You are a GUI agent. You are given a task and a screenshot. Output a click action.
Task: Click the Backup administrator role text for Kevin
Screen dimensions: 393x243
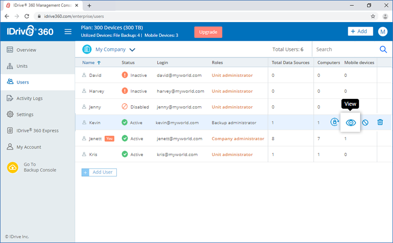point(234,123)
